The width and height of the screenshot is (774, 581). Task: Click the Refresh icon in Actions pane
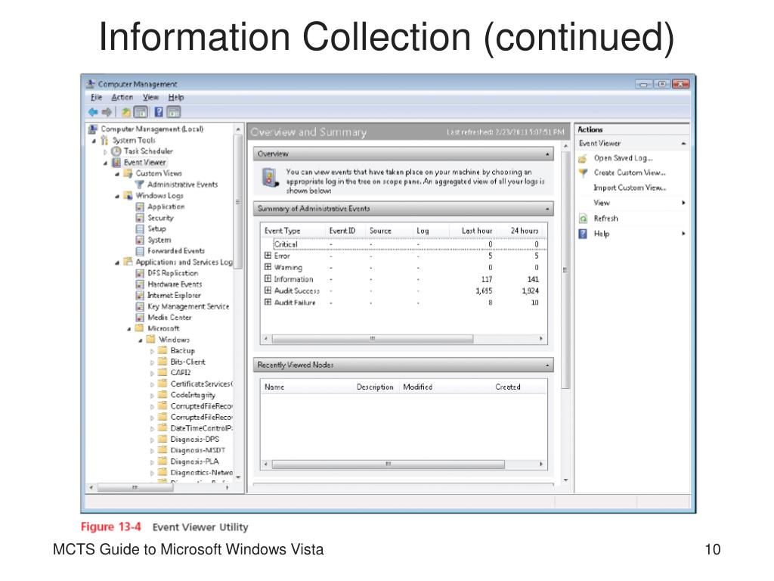click(x=583, y=219)
